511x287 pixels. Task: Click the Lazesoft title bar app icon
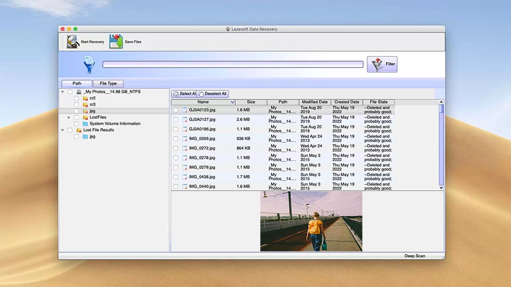tap(228, 29)
